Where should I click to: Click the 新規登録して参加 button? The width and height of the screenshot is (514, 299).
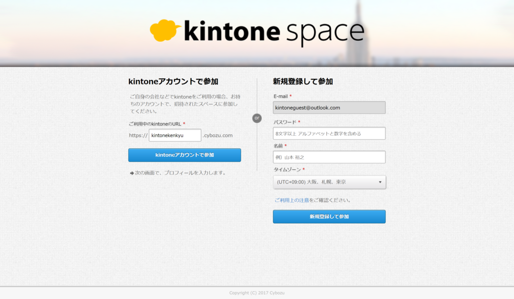click(329, 217)
